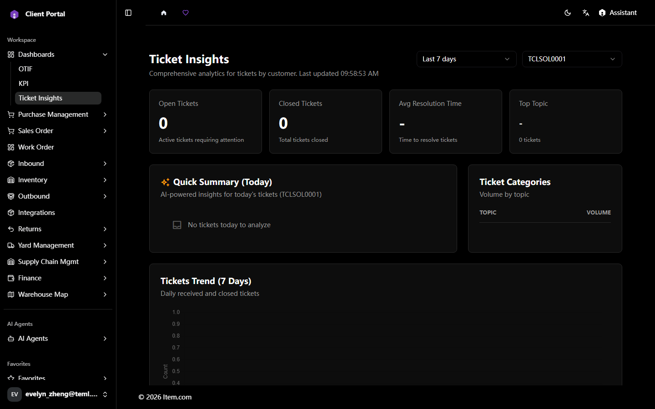Click the Integrations icon
The image size is (655, 409).
(11, 213)
